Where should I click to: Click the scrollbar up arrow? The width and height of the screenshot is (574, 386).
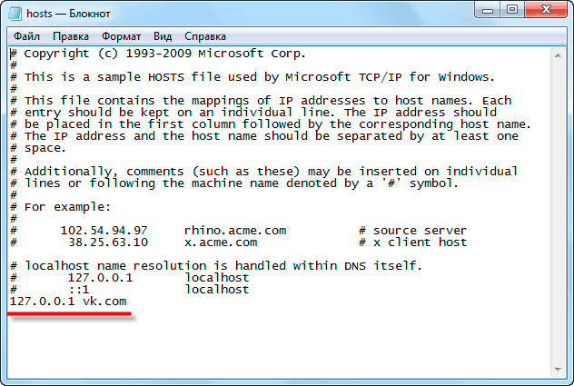558,55
